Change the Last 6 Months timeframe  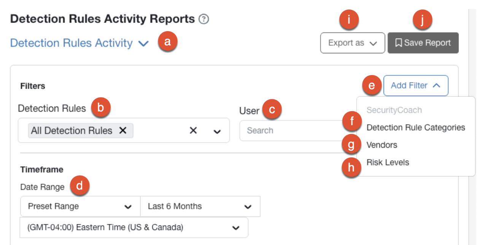pos(200,206)
